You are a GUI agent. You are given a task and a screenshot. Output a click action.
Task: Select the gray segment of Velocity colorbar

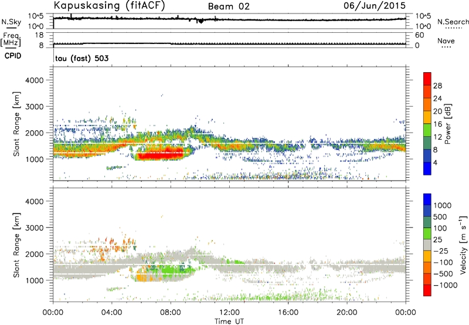(427, 245)
